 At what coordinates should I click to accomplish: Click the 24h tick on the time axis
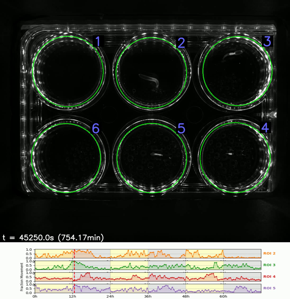(110, 297)
